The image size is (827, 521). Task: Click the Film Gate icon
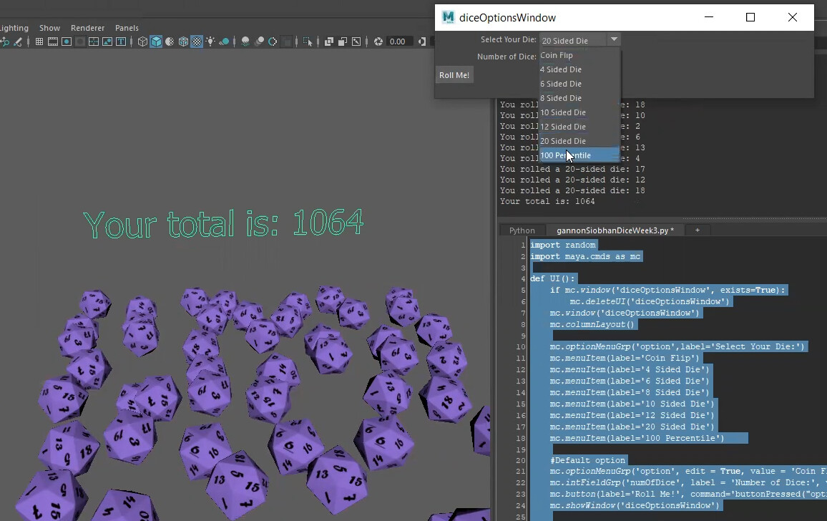[53, 42]
